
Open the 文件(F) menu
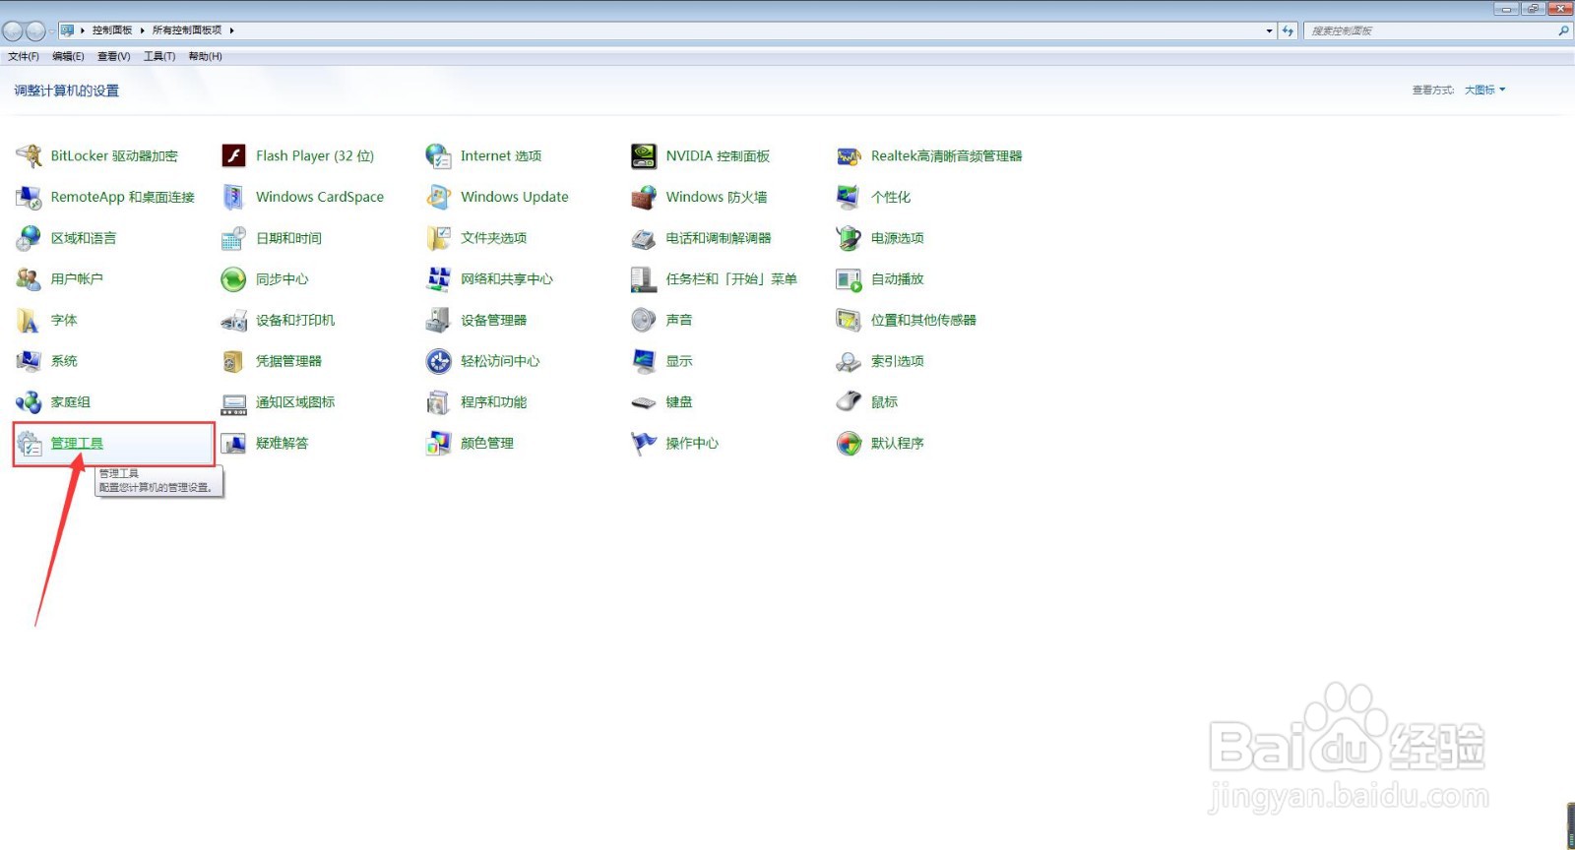24,56
